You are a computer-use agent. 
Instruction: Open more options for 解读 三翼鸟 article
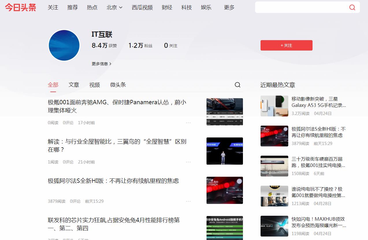point(188,162)
